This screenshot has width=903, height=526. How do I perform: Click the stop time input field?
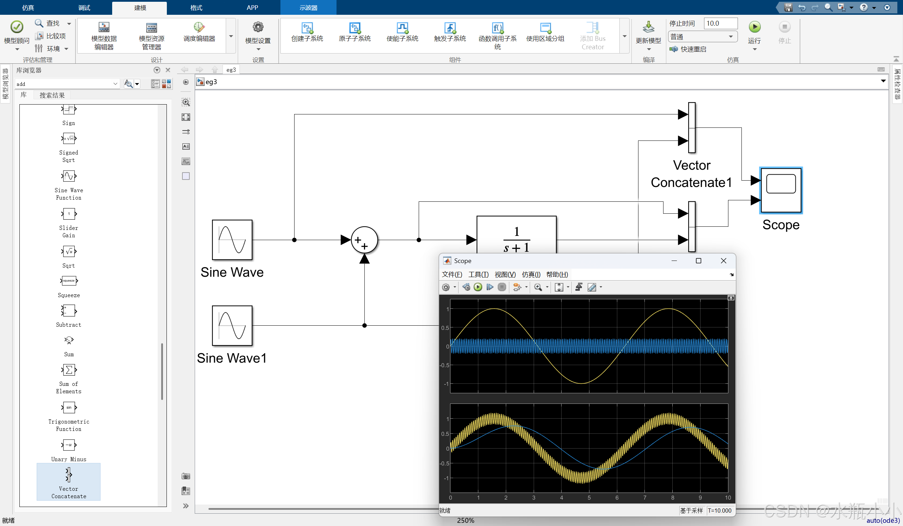point(720,23)
